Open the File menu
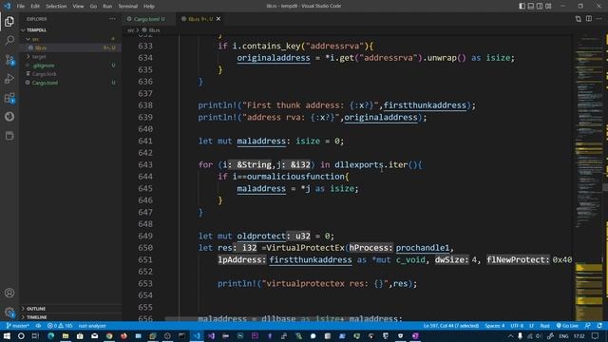The width and height of the screenshot is (608, 342). 21,7
